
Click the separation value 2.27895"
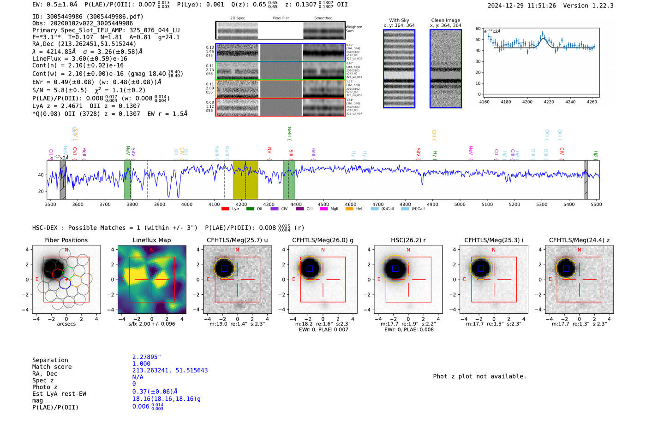point(146,357)
